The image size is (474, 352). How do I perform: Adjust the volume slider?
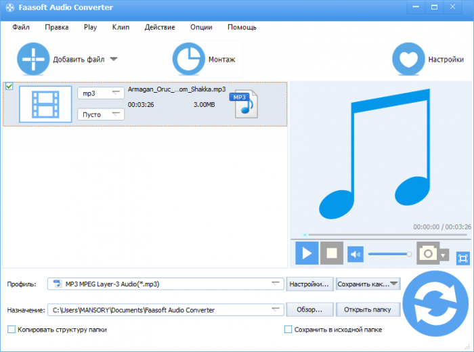click(389, 254)
